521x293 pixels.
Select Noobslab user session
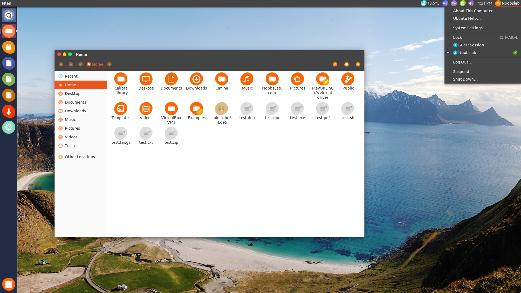[x=467, y=53]
